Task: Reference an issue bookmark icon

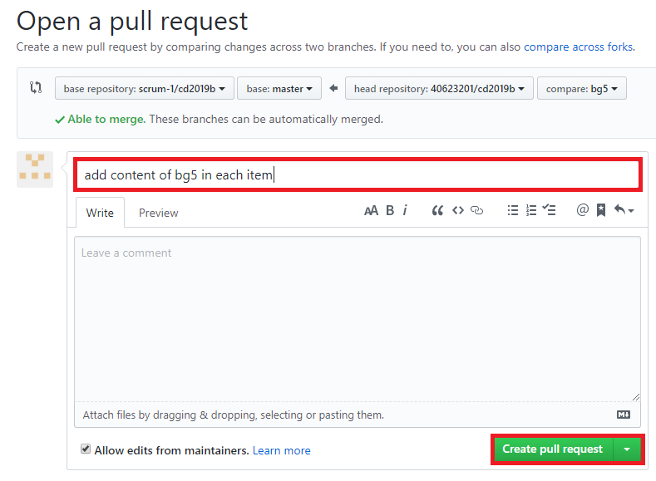Action: tap(601, 210)
